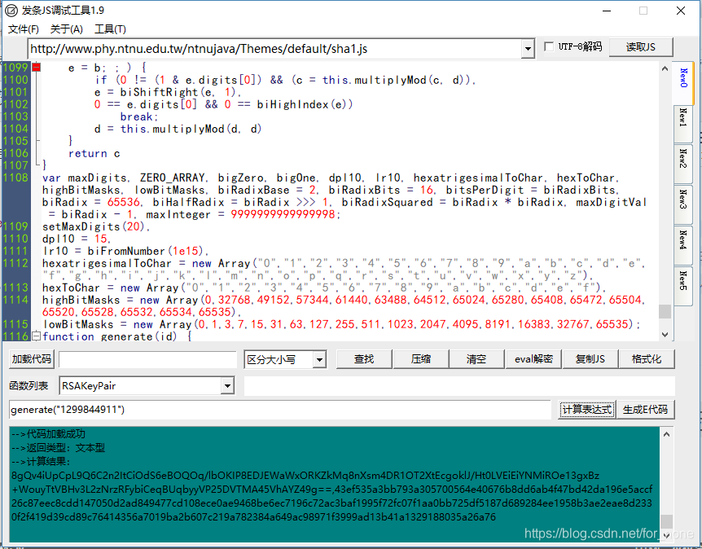Switch to the New2 tab
The height and width of the screenshot is (549, 702).
(683, 165)
